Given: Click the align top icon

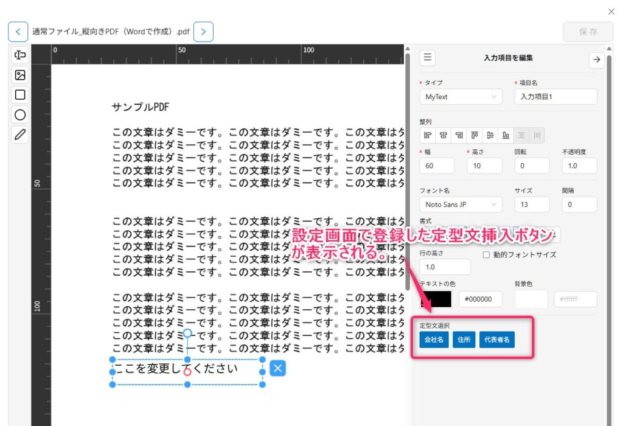Looking at the screenshot, I should (x=475, y=135).
